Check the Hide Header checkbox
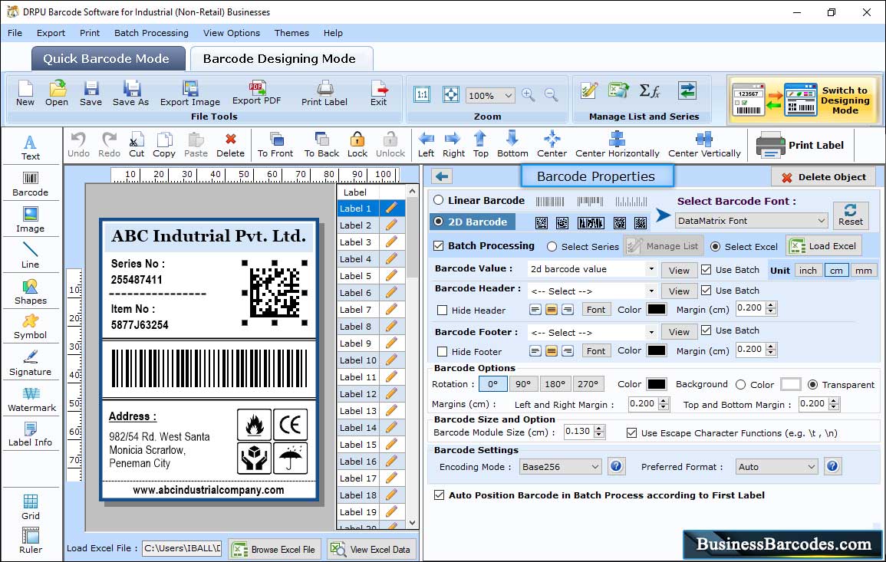This screenshot has width=886, height=562. click(x=443, y=310)
